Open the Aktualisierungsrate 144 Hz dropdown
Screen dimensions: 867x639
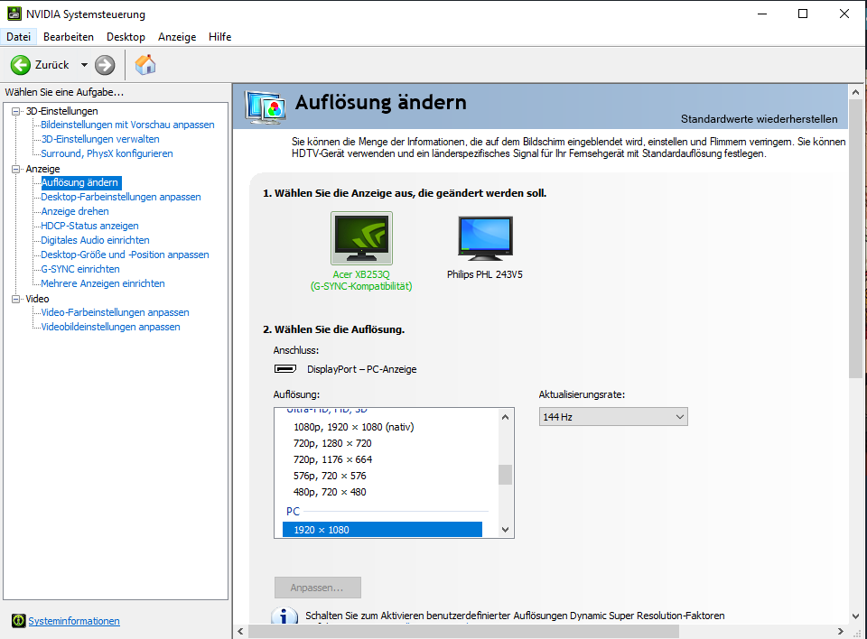613,417
